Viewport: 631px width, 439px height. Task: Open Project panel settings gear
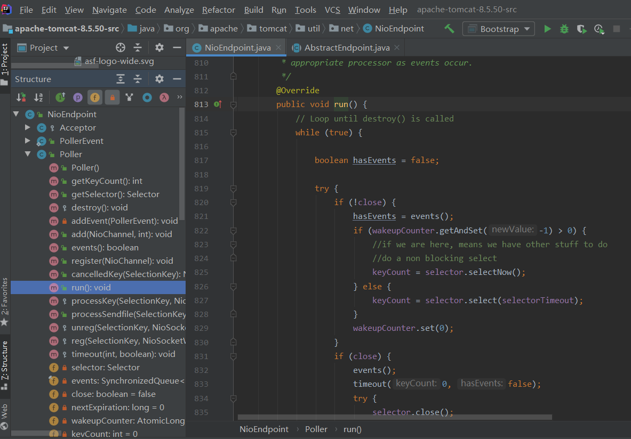(159, 47)
